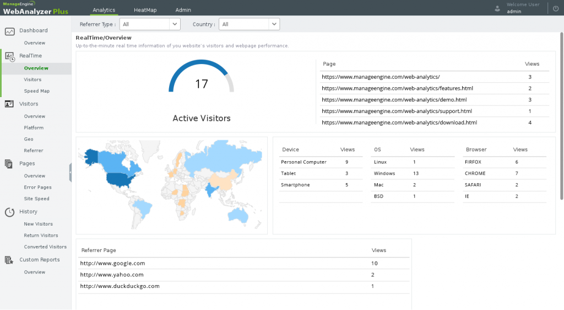Click the RealTime clock-chart icon

(x=10, y=56)
